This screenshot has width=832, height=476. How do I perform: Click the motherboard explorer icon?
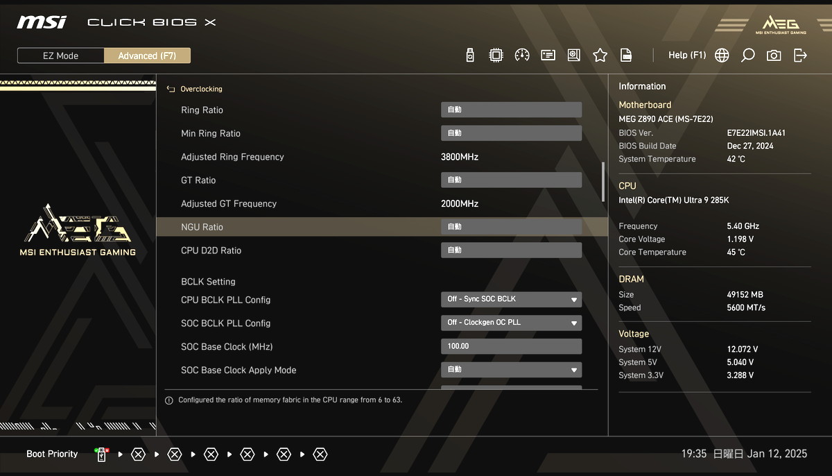pos(574,56)
